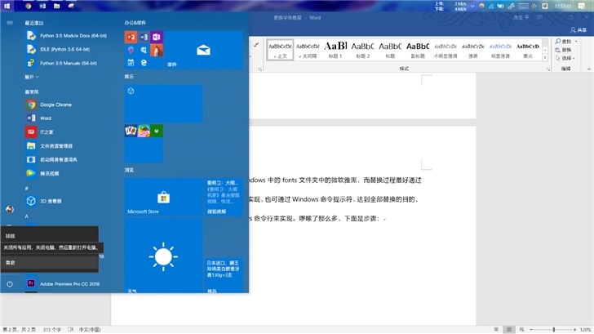Screen dimensions: 594x334
Task: Open the Solitaire cards tile
Action: [x=131, y=131]
